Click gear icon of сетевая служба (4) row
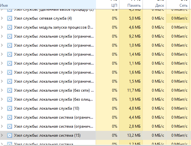 pos(10,18)
